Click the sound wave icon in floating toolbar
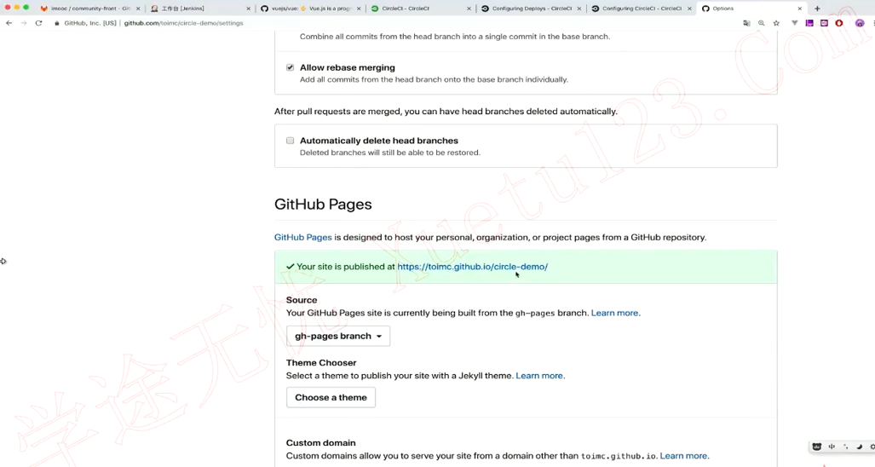 click(x=832, y=447)
